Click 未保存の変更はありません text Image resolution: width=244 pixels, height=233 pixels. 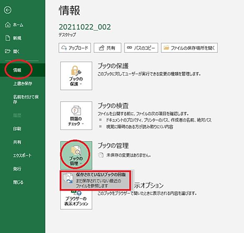pyautogui.click(x=129, y=155)
